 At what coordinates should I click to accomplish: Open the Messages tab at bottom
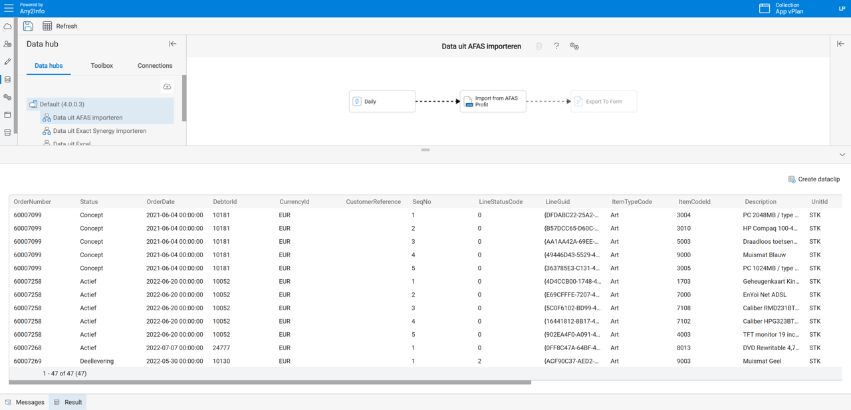(25, 402)
